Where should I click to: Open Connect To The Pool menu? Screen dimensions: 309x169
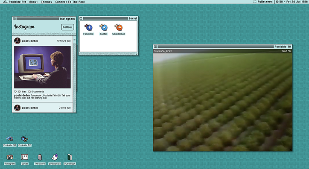(70, 2)
